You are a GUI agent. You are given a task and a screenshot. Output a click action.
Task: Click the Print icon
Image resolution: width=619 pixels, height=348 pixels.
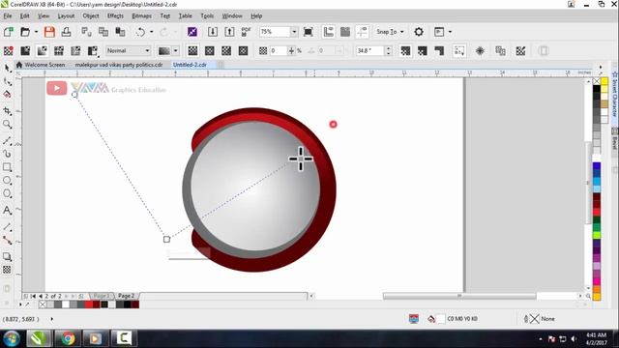pos(66,32)
